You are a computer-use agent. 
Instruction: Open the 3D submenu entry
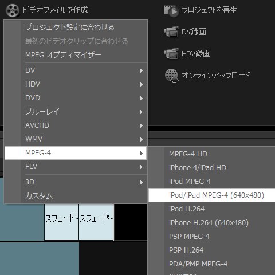76,182
